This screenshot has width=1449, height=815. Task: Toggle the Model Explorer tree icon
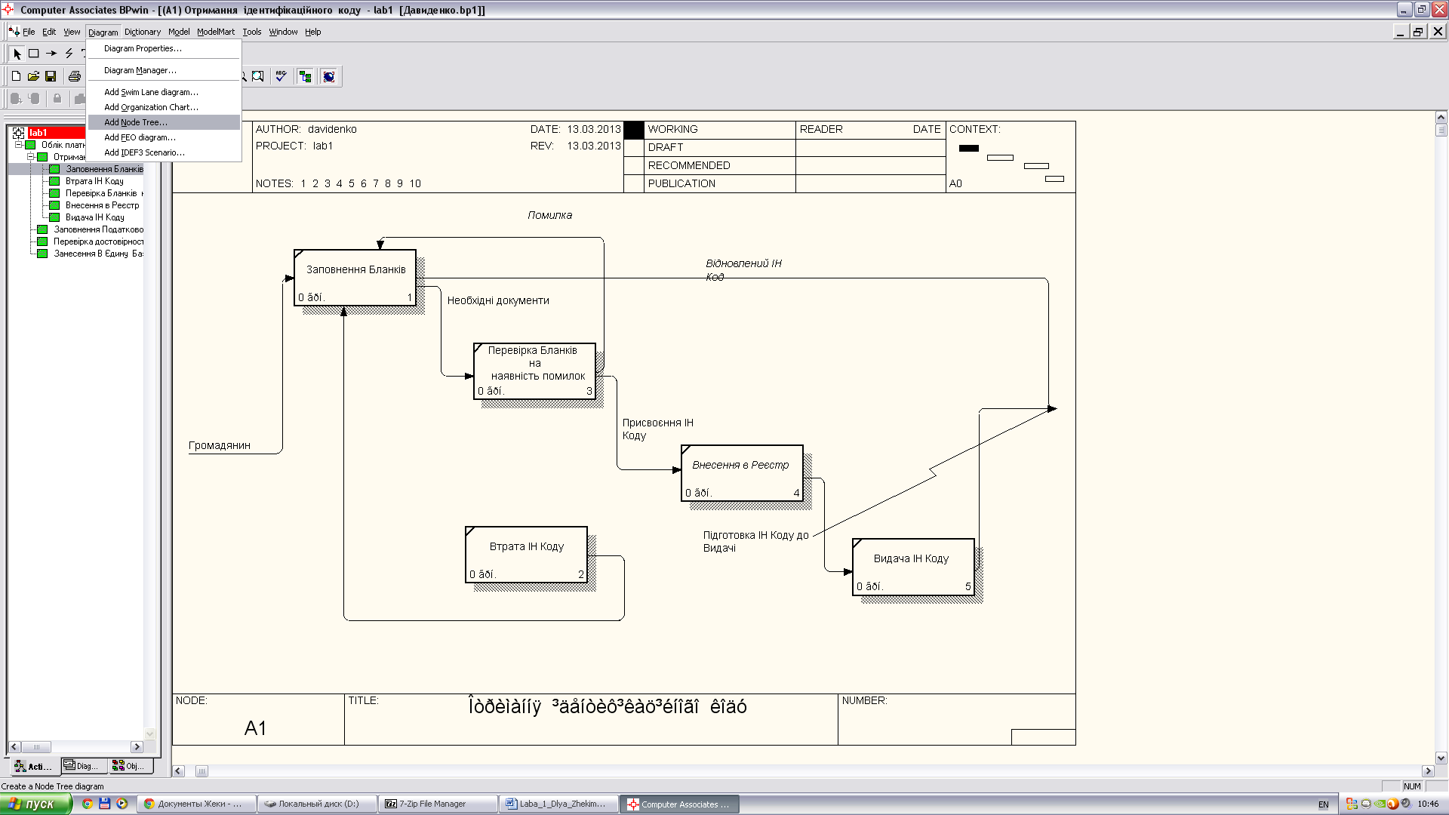(x=305, y=76)
